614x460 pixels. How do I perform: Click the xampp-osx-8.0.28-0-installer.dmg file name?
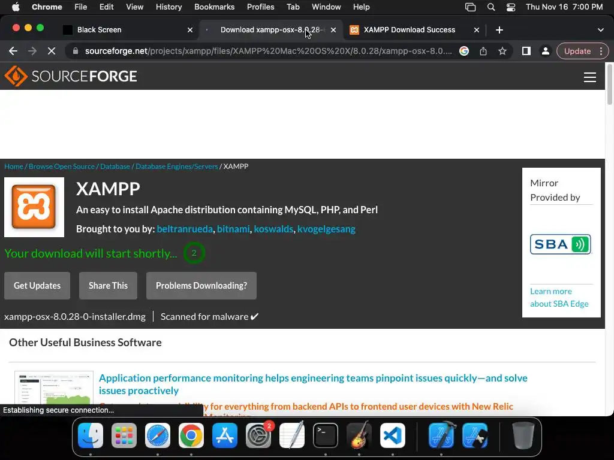(x=75, y=316)
